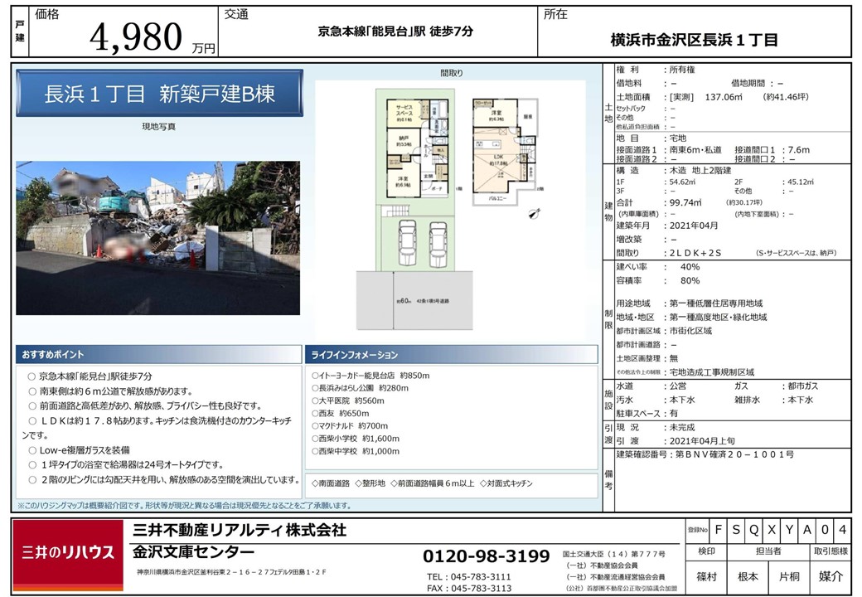
Task: Open the 現地写真 construction site photo
Action: (x=157, y=238)
